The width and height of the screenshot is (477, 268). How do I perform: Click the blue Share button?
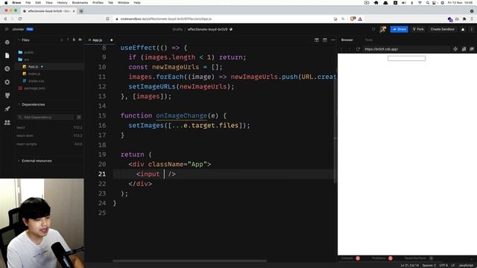click(x=399, y=29)
